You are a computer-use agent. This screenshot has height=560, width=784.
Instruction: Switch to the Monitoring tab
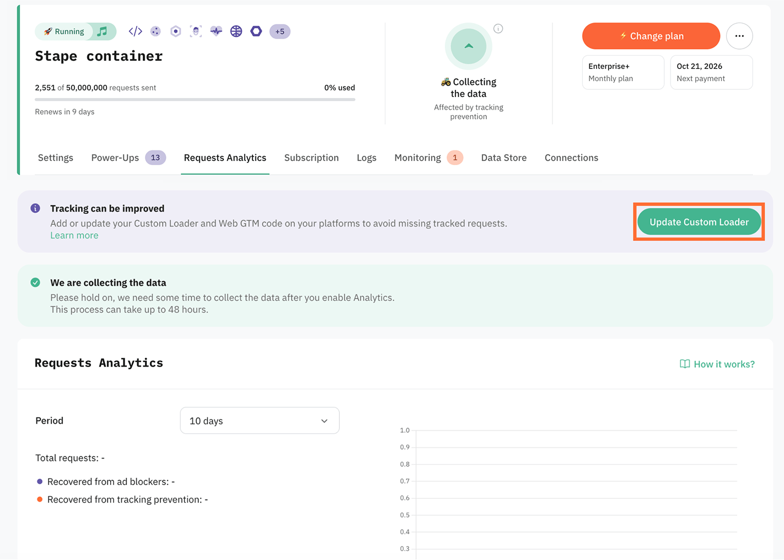click(x=428, y=158)
